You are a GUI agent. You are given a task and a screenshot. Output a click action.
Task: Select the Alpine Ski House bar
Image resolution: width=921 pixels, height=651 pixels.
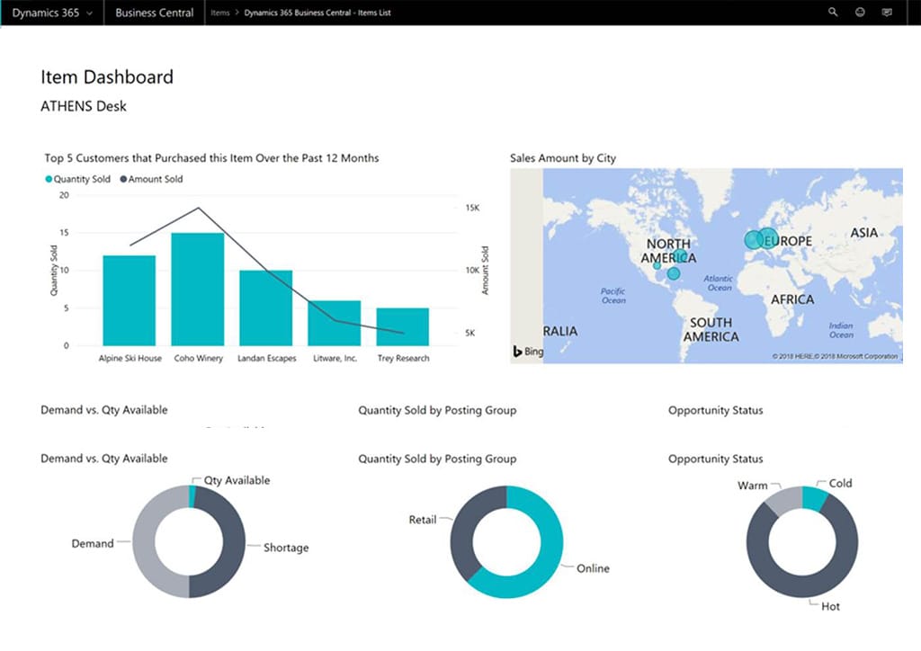pos(130,300)
